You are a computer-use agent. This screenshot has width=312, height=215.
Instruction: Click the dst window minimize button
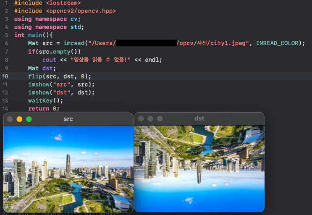pyautogui.click(x=150, y=119)
